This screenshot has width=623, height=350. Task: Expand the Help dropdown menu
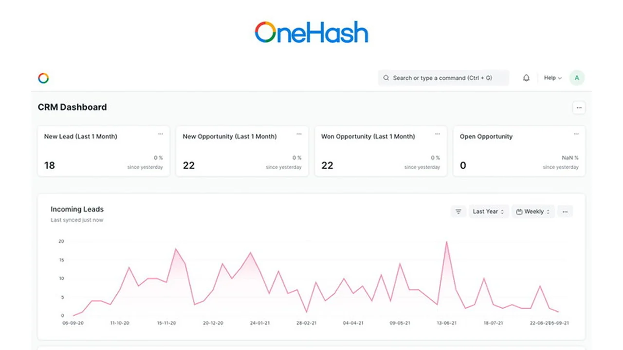(552, 78)
